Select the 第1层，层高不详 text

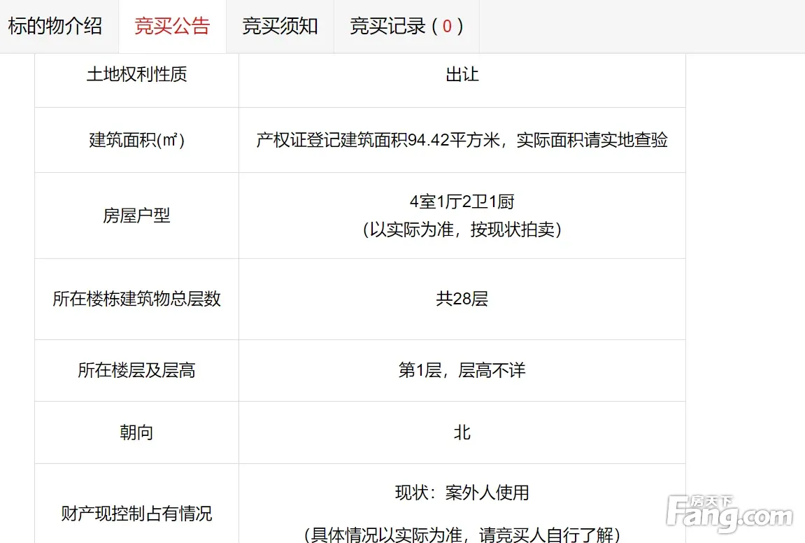tap(462, 370)
